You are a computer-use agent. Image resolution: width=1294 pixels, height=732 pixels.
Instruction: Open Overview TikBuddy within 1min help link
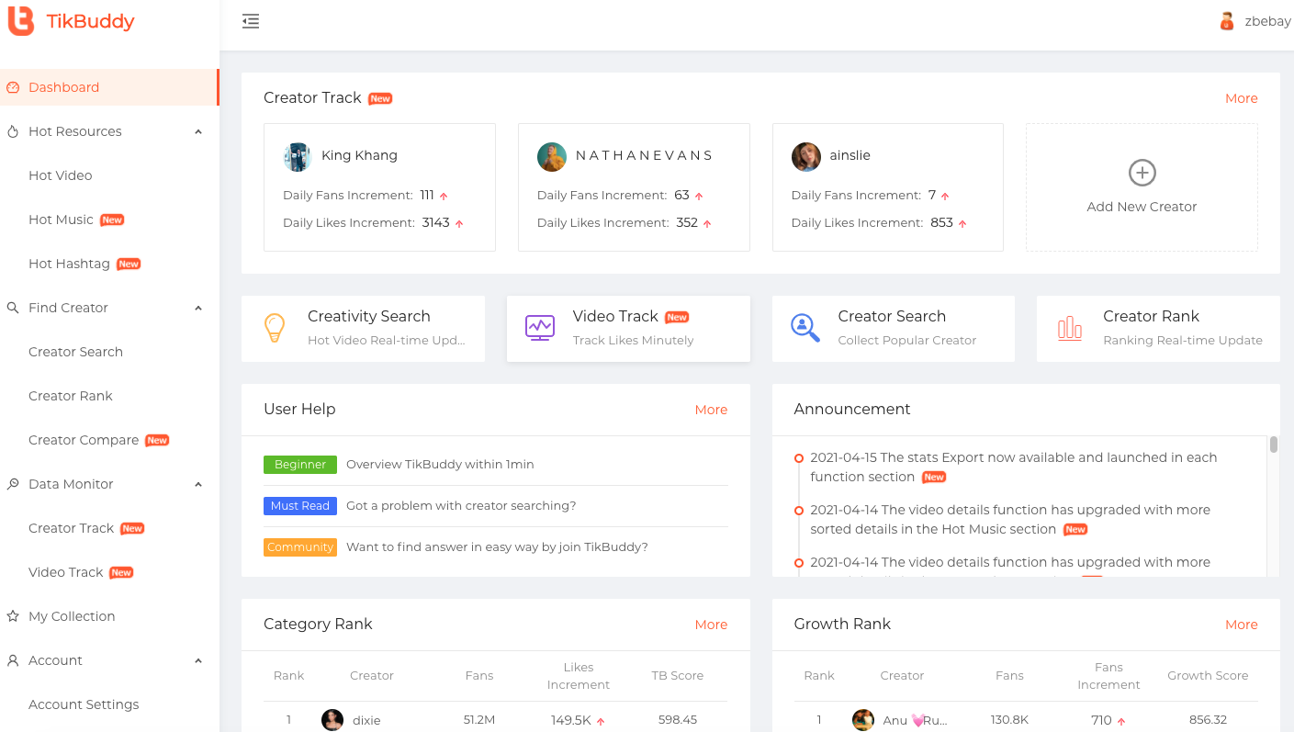click(440, 465)
